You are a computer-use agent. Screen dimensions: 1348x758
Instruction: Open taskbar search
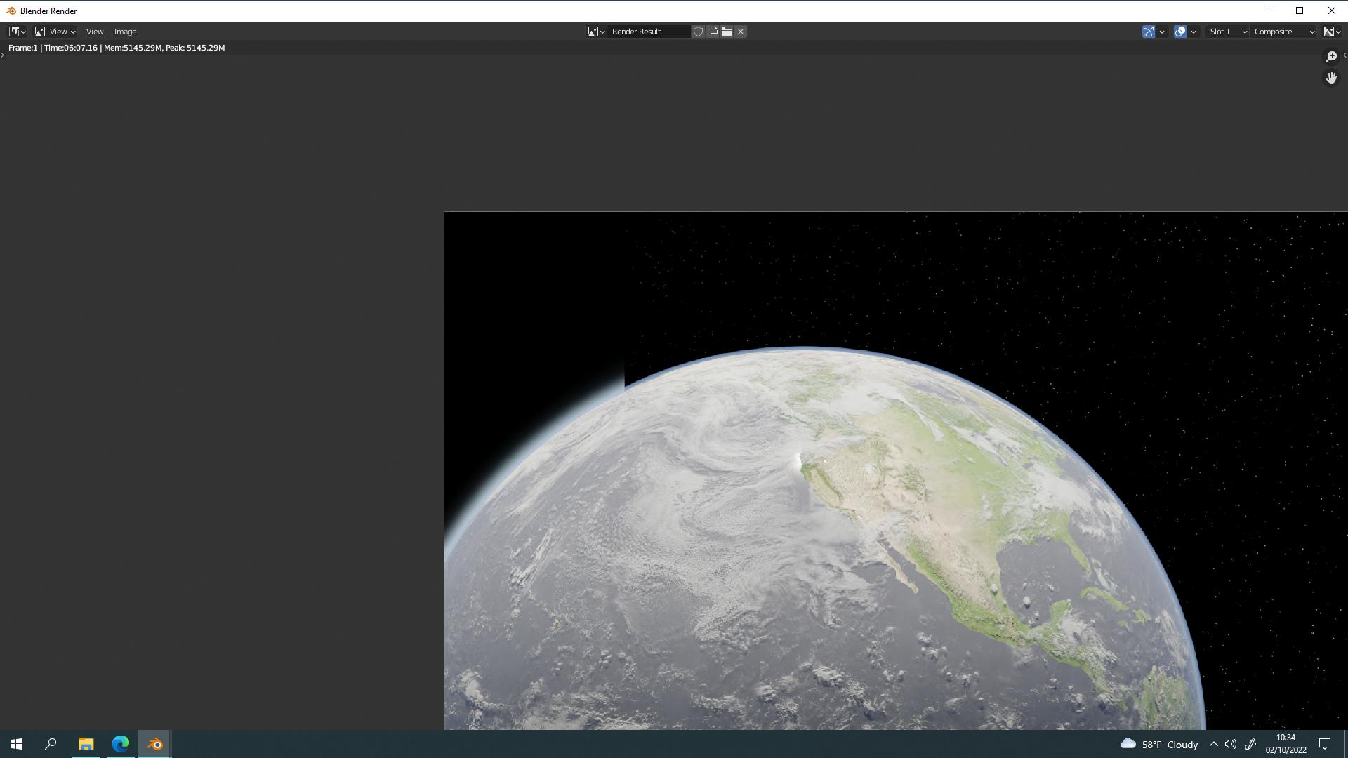[x=51, y=744]
